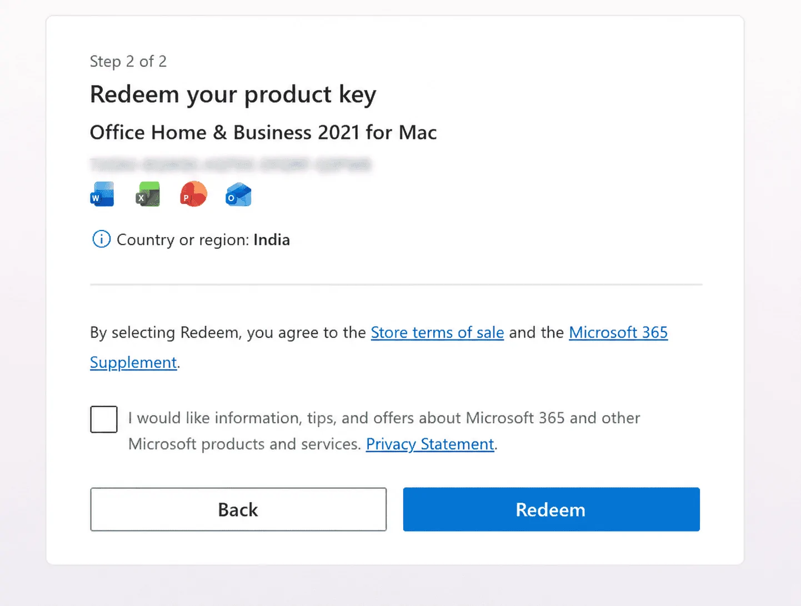This screenshot has height=606, width=801.
Task: Click the India country value
Action: tap(272, 240)
